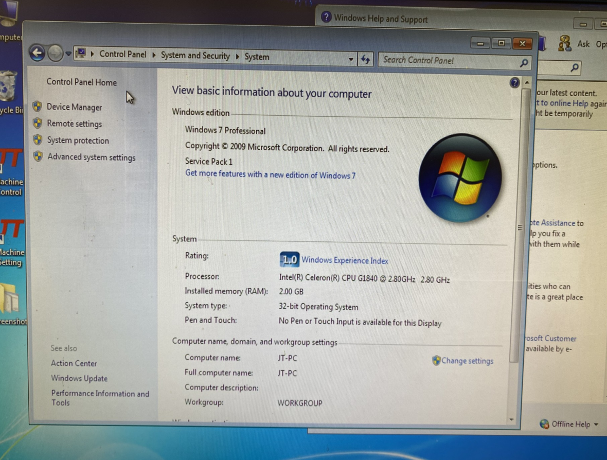This screenshot has width=607, height=460.
Task: Go back with the blue back arrow button
Action: [x=37, y=52]
